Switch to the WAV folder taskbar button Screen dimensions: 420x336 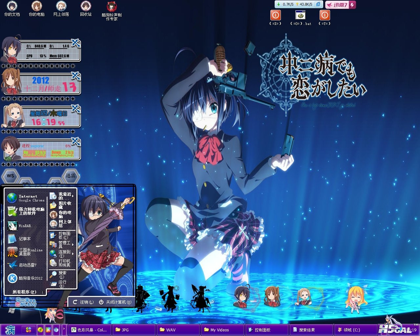click(178, 330)
